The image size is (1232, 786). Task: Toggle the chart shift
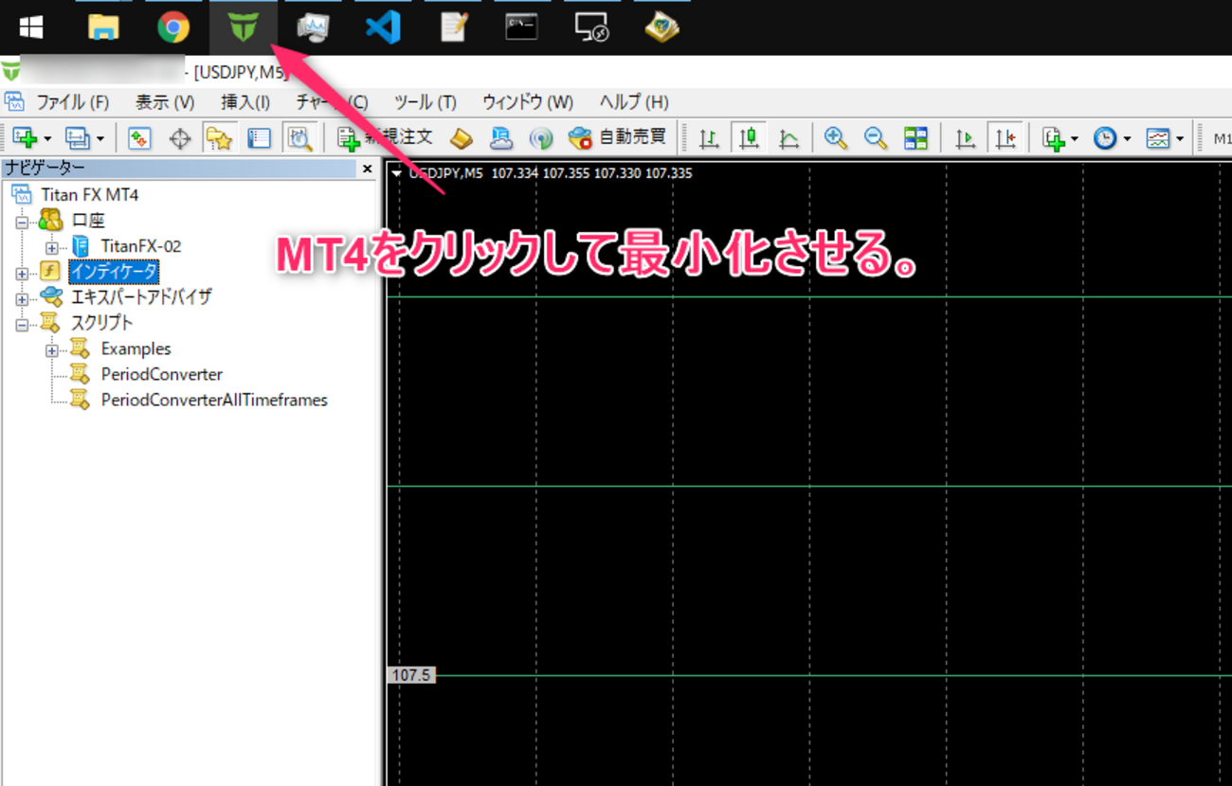click(1006, 137)
